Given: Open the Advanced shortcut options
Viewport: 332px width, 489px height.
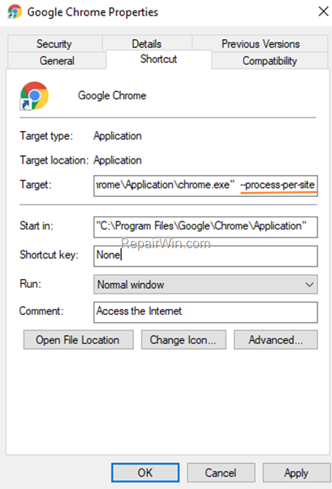Looking at the screenshot, I should (276, 339).
